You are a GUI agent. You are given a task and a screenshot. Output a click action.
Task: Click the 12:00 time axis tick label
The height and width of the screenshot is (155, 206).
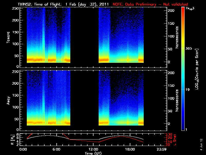(93, 150)
